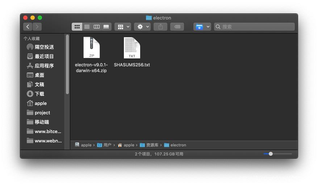The width and height of the screenshot is (318, 185).
Task: Click electron in the path bar
Action: click(x=175, y=145)
